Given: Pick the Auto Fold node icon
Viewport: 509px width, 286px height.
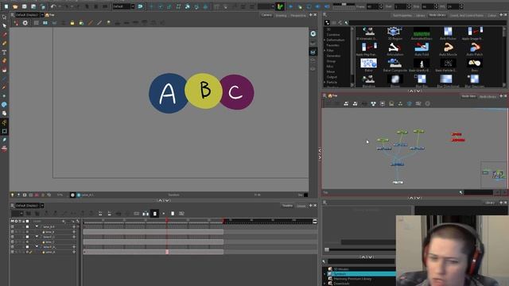Looking at the screenshot, I should (x=422, y=48).
